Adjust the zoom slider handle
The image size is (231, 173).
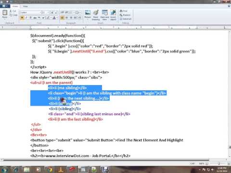point(218,163)
